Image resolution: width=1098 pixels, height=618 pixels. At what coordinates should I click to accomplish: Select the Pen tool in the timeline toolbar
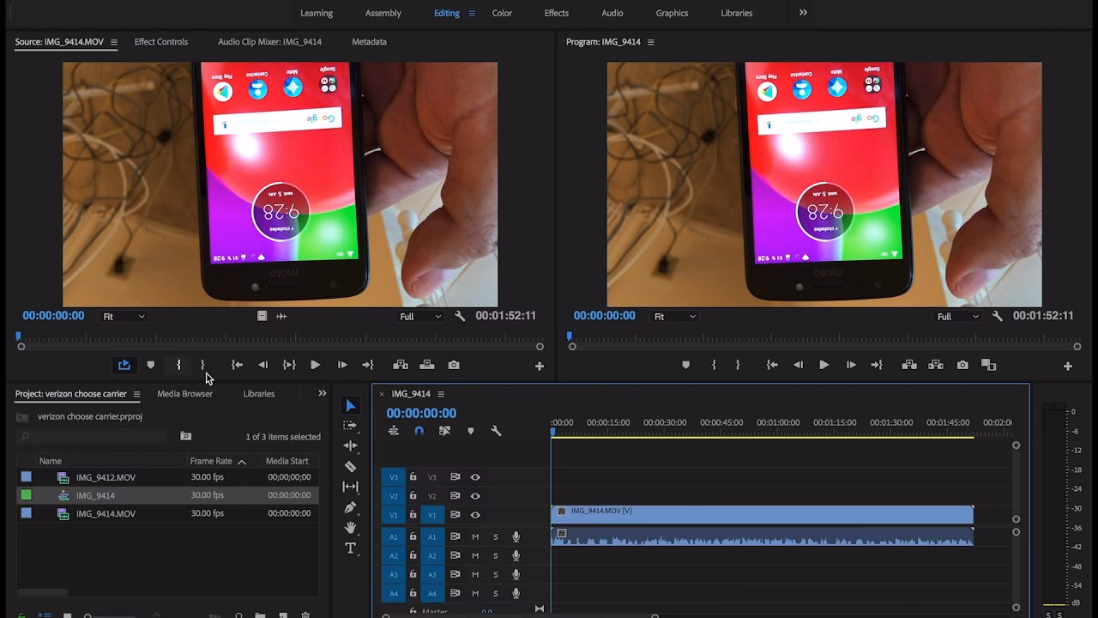(349, 506)
